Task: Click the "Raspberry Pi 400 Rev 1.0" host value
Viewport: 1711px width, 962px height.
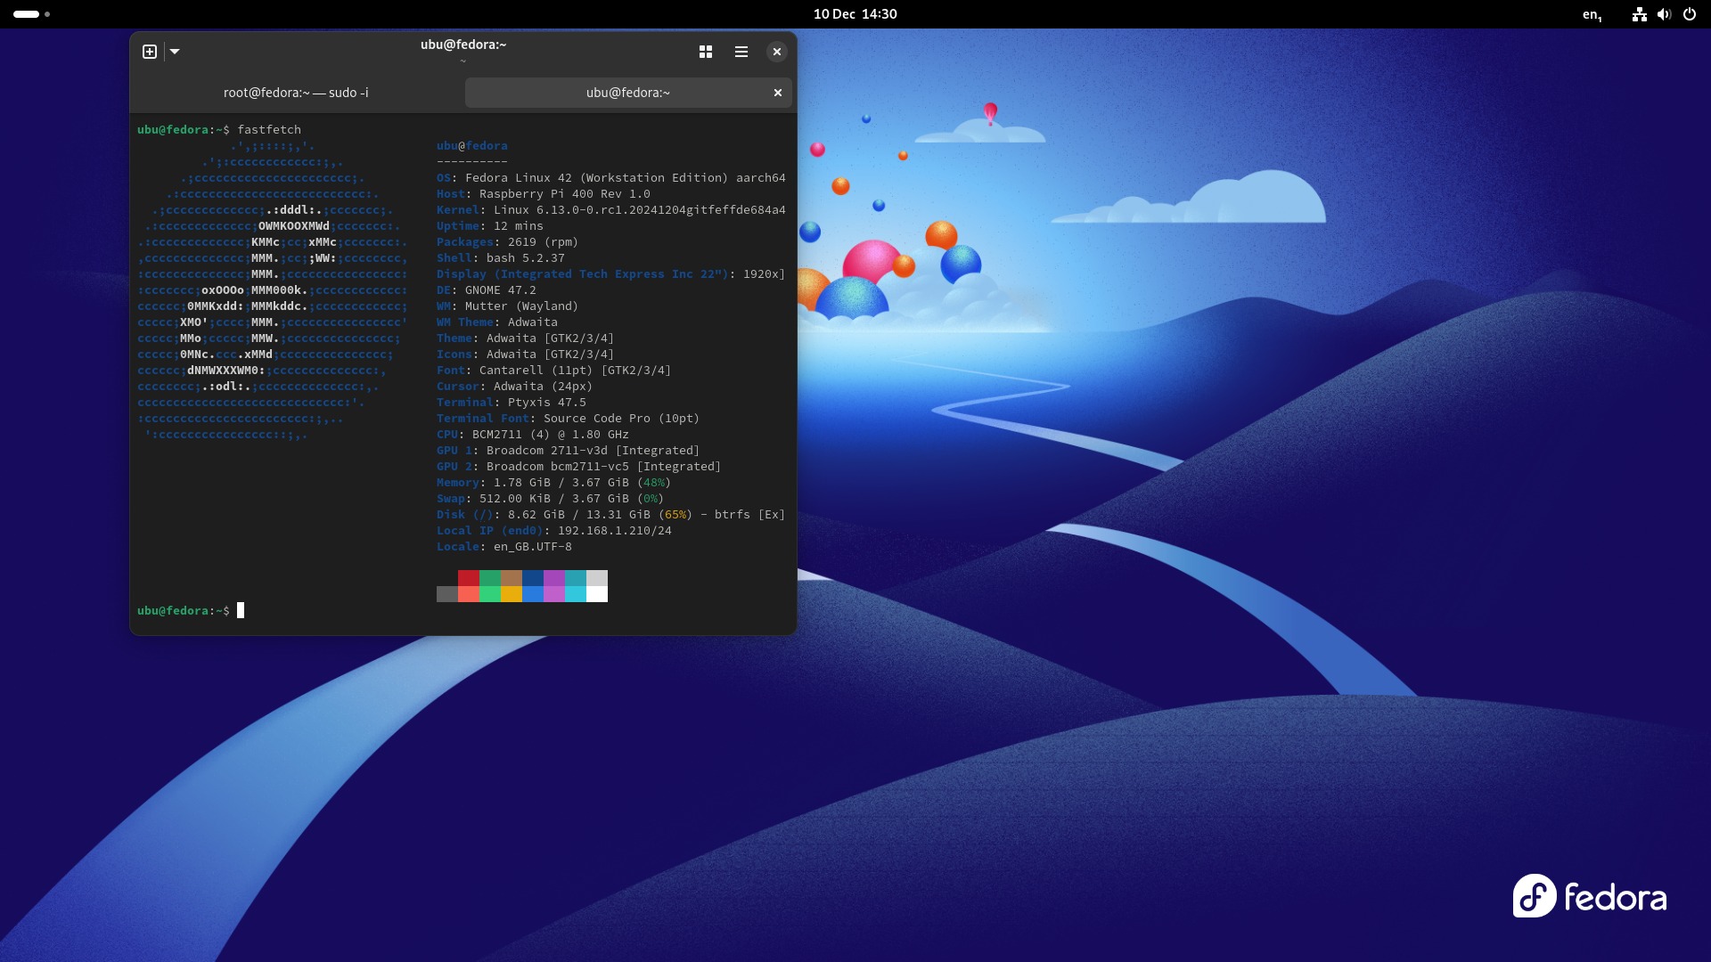Action: [565, 194]
